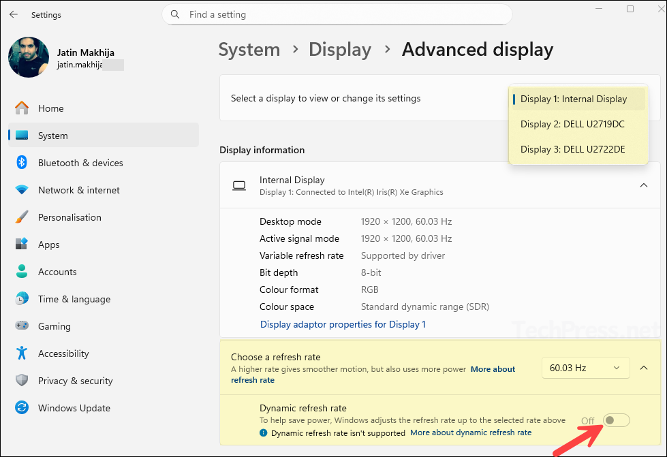Open Display adaptor properties for Display 1

343,324
